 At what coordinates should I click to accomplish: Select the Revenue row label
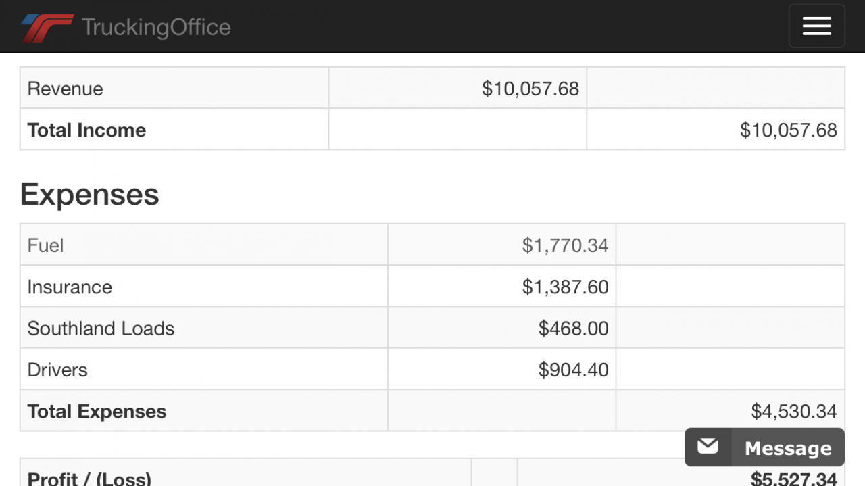(66, 89)
